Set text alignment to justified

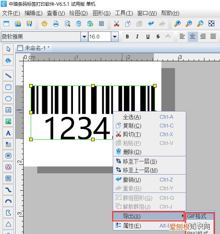(x=213, y=37)
